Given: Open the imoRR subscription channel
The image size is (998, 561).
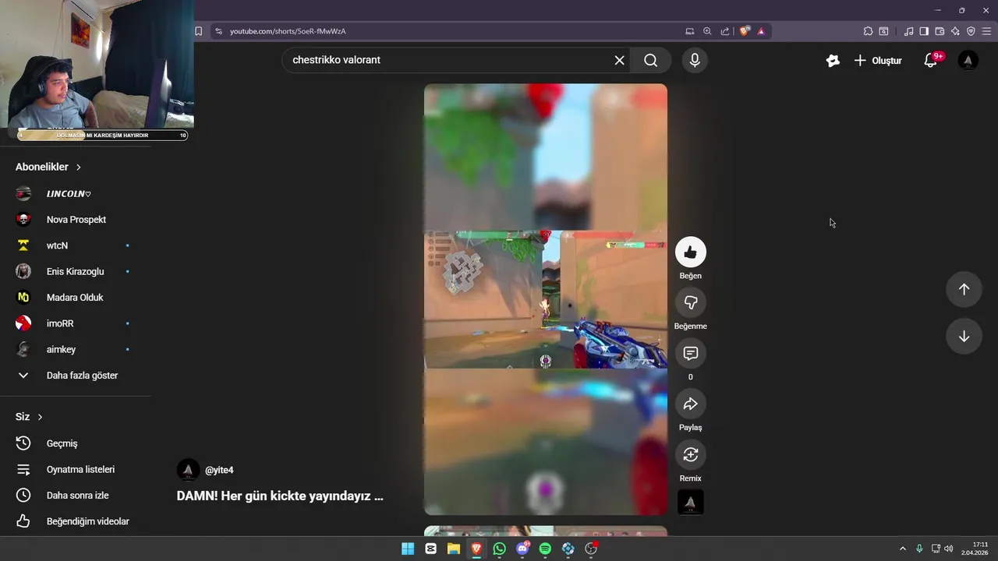Looking at the screenshot, I should [x=75, y=323].
